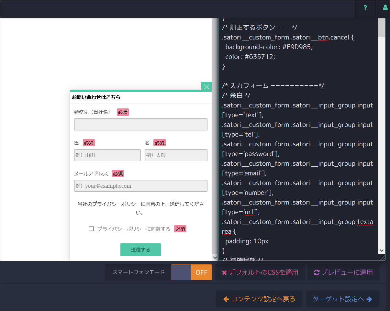390x311 pixels.
Task: Close the popup form with the X
Action: pos(206,87)
